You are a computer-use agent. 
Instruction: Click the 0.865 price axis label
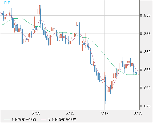(x=145, y=34)
